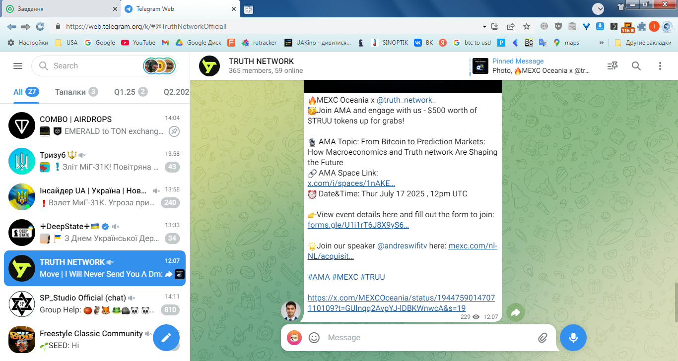Open Freestyle Classic Community chat
The height and width of the screenshot is (361, 678).
95,340
